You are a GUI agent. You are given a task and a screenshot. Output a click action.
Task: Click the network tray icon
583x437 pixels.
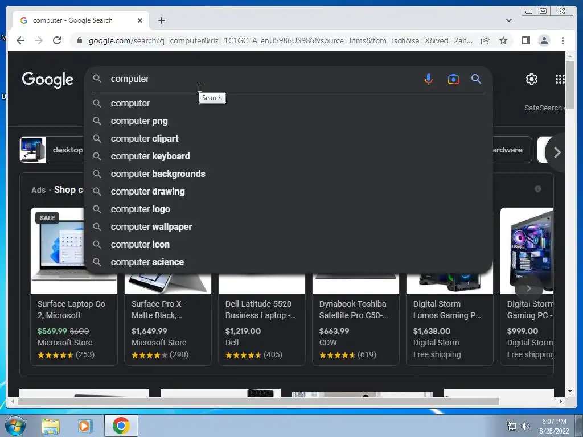coord(512,426)
